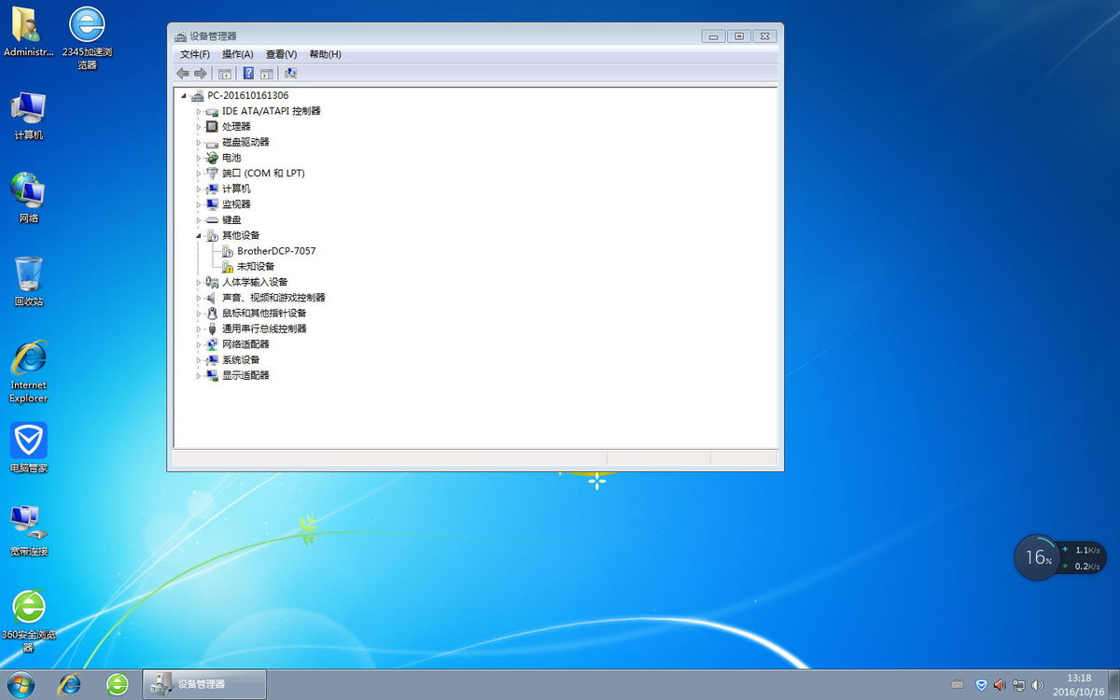Screen dimensions: 1120x700
Task: Select the 计算机 desktop icon
Action: tap(28, 116)
